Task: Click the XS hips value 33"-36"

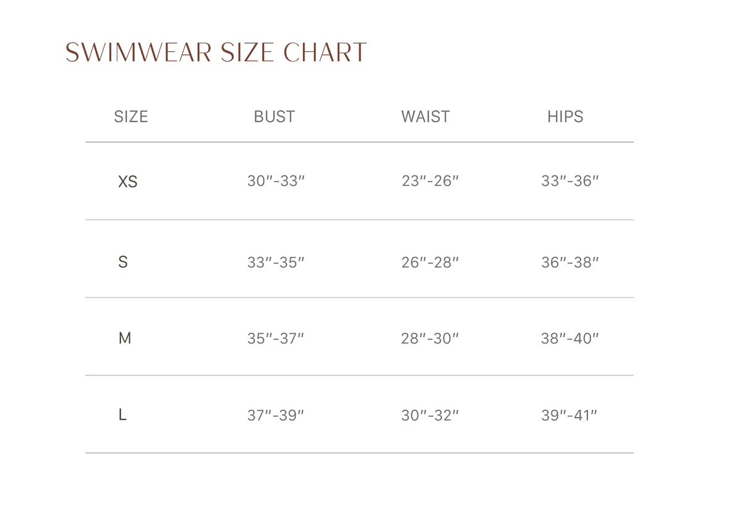Action: 570,181
